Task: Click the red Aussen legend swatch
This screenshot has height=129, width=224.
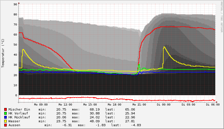Action: [x=5, y=125]
